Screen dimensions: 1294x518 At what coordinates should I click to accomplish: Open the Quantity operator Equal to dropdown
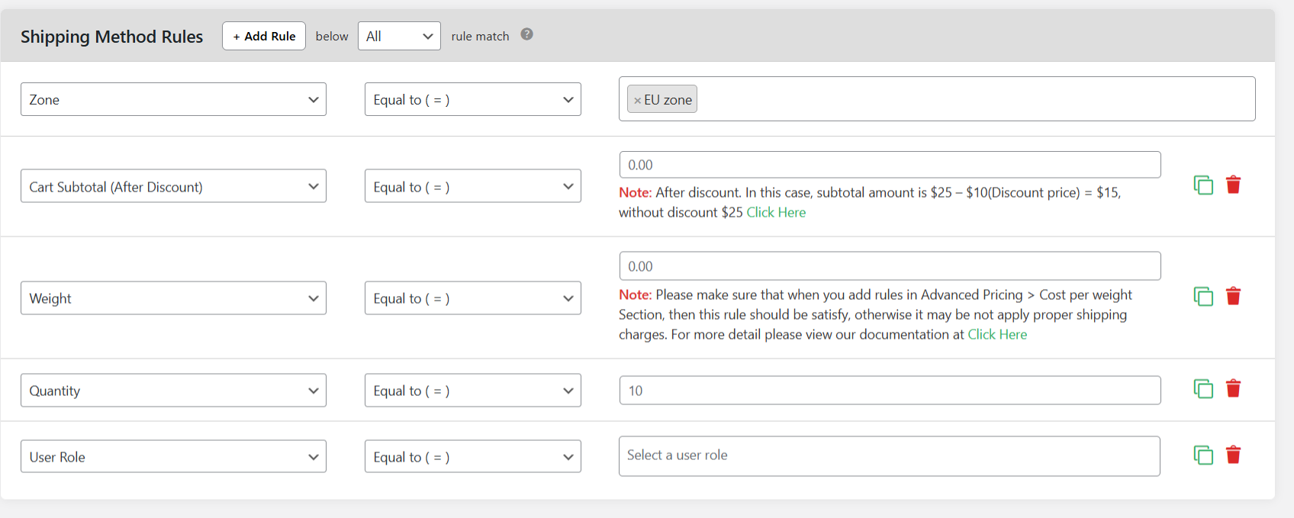click(472, 390)
